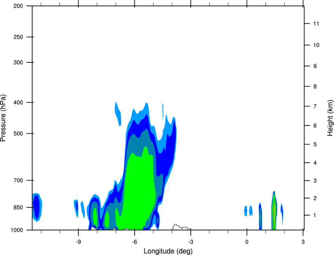Click the 3 longitude tick label
Screen dimensions: 334x255
coord(303,242)
